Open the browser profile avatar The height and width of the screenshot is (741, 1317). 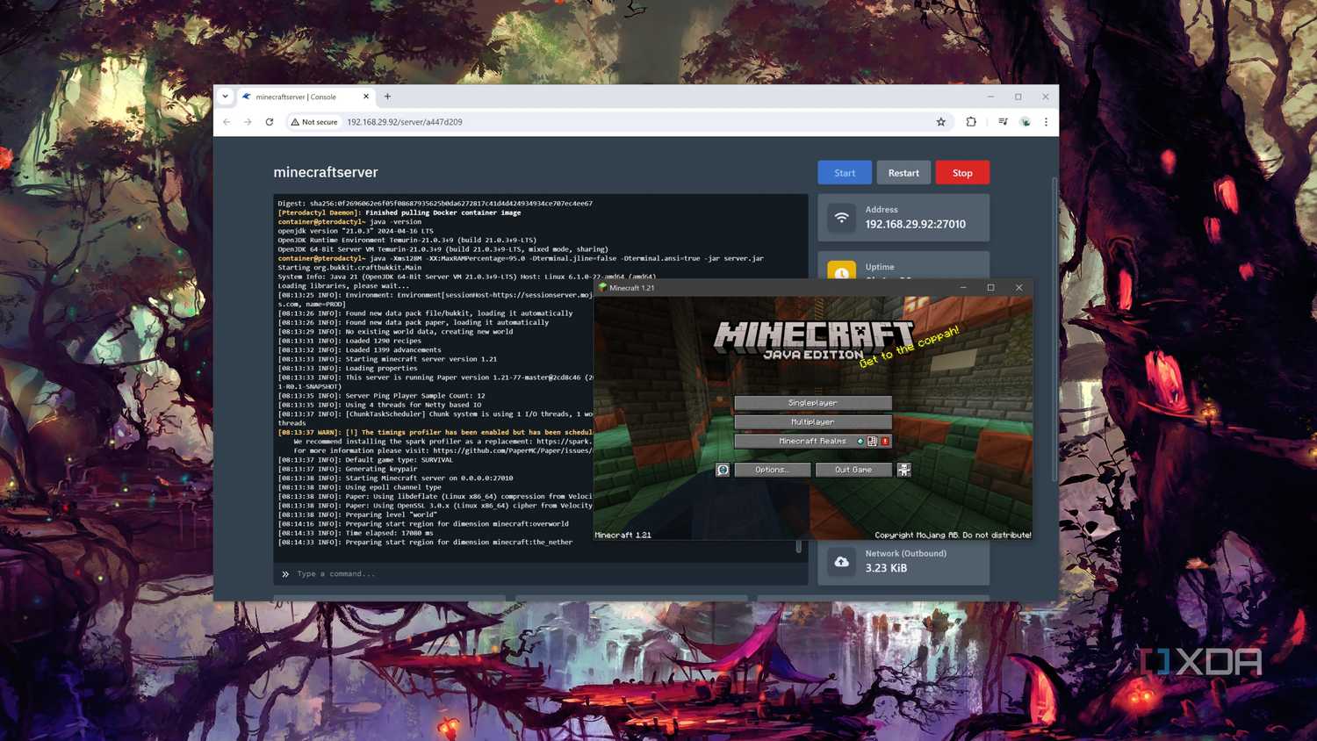tap(1025, 122)
